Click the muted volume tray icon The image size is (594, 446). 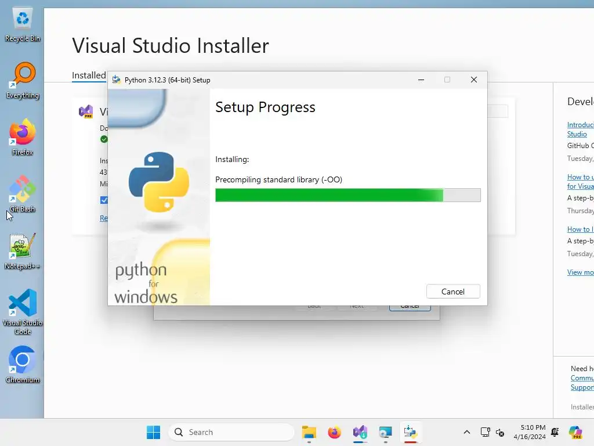500,432
